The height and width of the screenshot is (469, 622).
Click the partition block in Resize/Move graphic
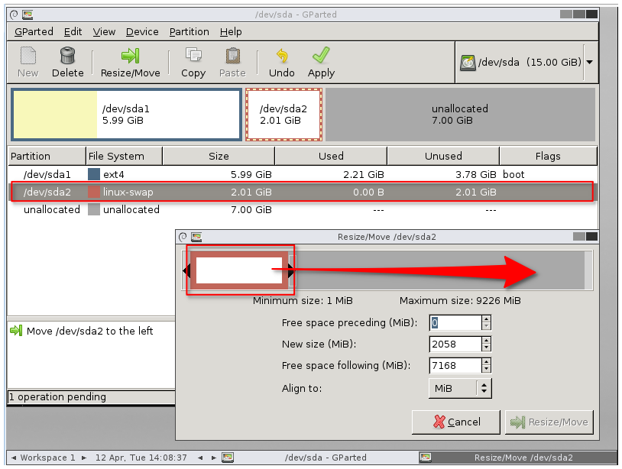pyautogui.click(x=239, y=270)
